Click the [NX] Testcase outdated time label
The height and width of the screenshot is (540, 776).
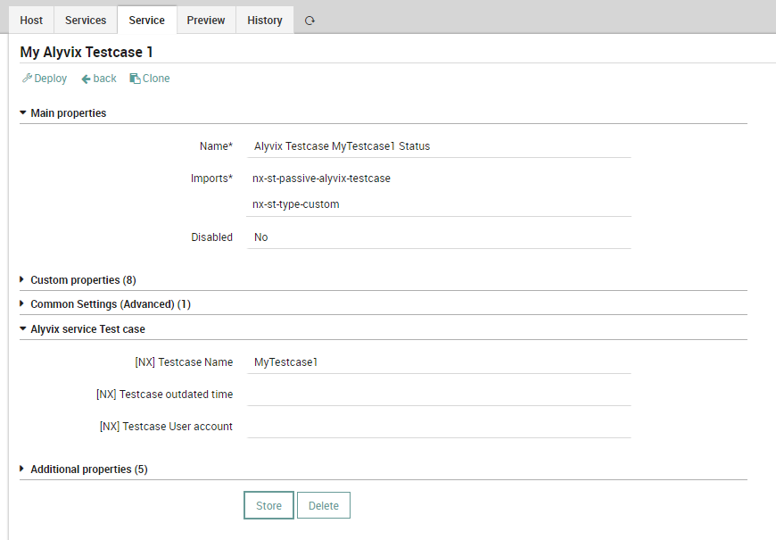coord(164,395)
